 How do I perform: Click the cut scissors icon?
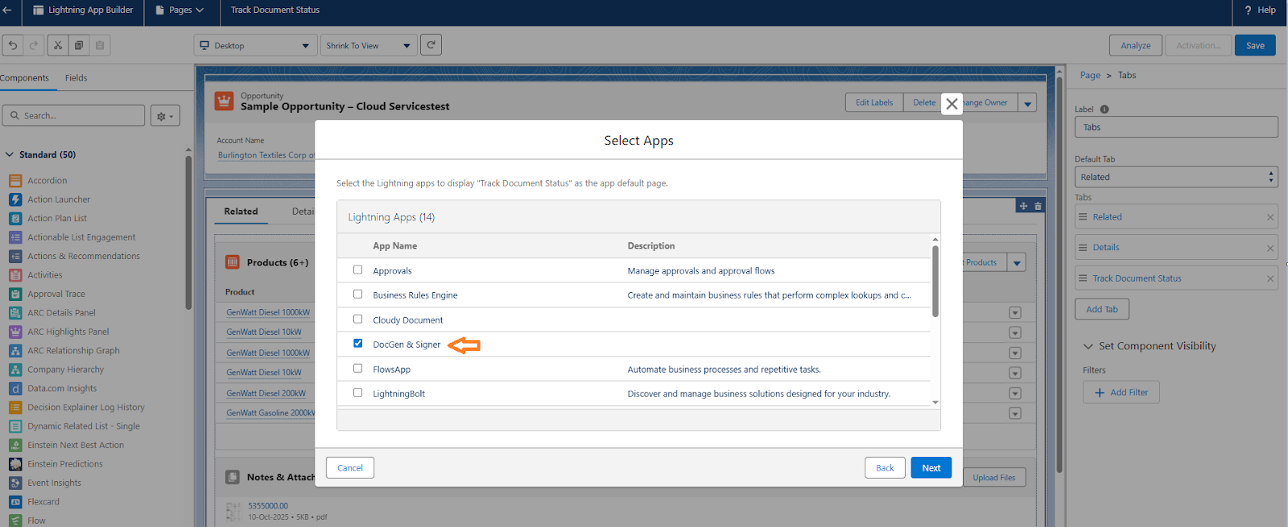(58, 46)
